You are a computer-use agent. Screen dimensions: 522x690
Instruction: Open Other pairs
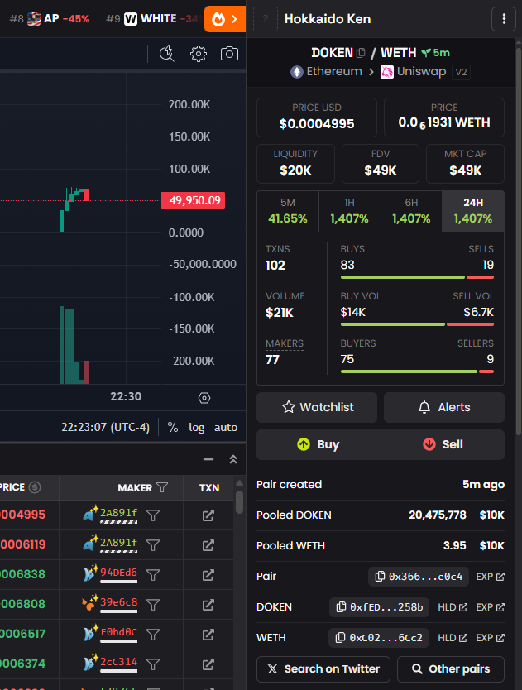coord(451,669)
